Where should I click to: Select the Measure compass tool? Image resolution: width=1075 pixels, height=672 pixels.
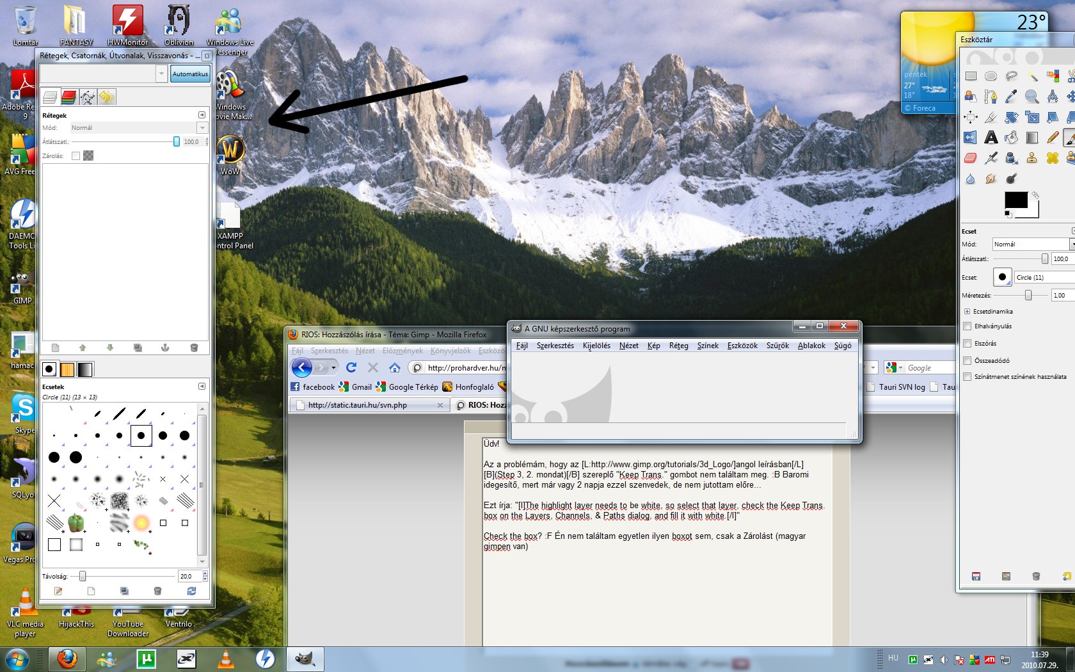click(x=1053, y=97)
